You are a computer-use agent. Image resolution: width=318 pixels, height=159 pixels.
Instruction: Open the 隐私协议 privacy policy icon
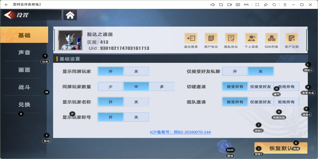pos(231,39)
